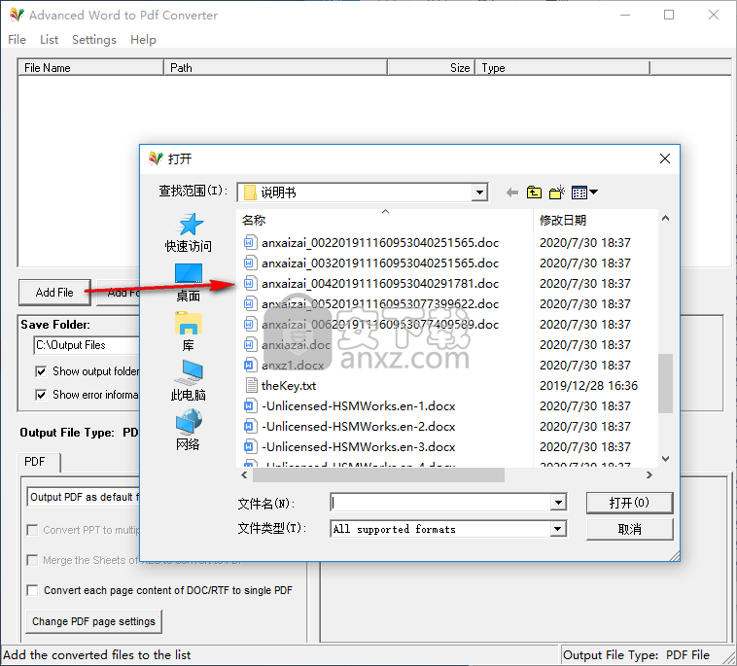Select 桌面 desktop shortcut
The width and height of the screenshot is (737, 666).
click(x=189, y=283)
